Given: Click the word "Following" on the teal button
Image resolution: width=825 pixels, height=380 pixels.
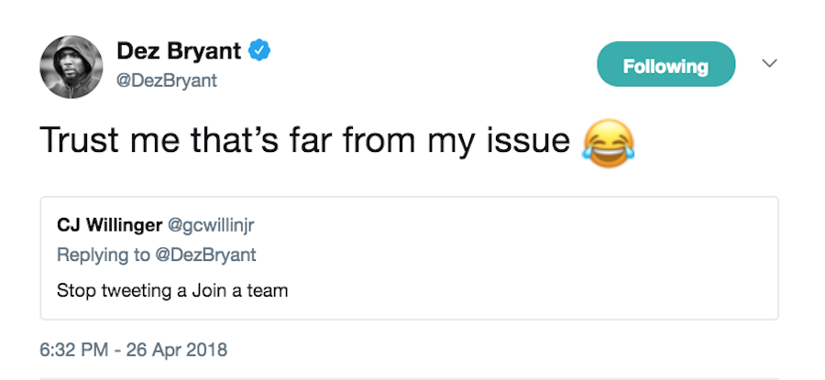Looking at the screenshot, I should (665, 65).
